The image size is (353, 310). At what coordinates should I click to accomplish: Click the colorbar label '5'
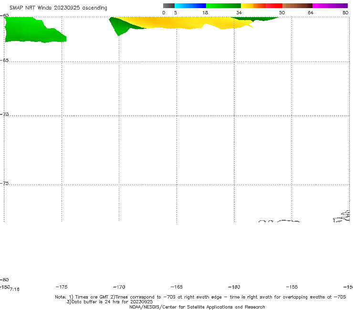pyautogui.click(x=176, y=13)
